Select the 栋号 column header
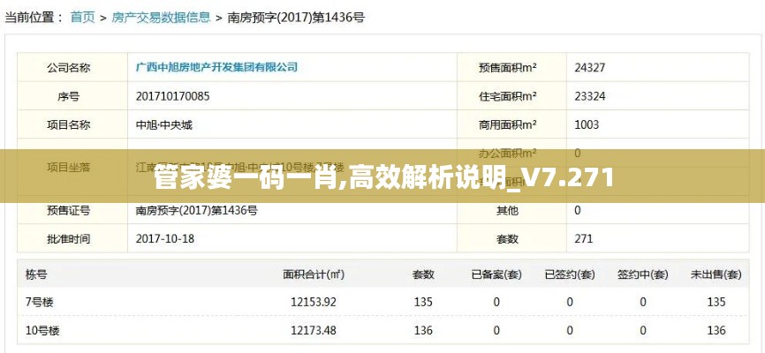The height and width of the screenshot is (353, 765). (36, 274)
